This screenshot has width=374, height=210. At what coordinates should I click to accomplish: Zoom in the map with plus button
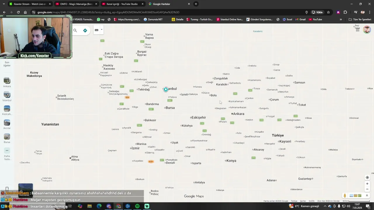[x=367, y=184]
